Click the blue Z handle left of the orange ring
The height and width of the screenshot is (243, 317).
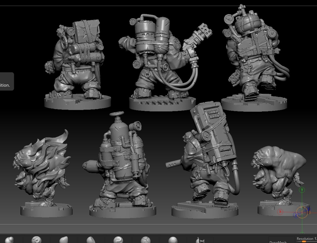tap(296, 215)
